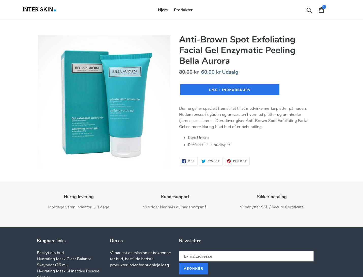Screen dimensions: 363x277
Task: Open the search magnifier icon
Action: (x=309, y=10)
